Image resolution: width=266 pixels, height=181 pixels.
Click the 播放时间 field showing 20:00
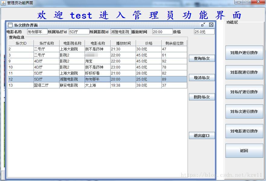tap(162, 31)
